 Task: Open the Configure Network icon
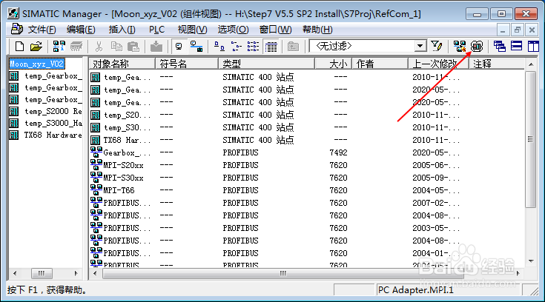coord(459,46)
